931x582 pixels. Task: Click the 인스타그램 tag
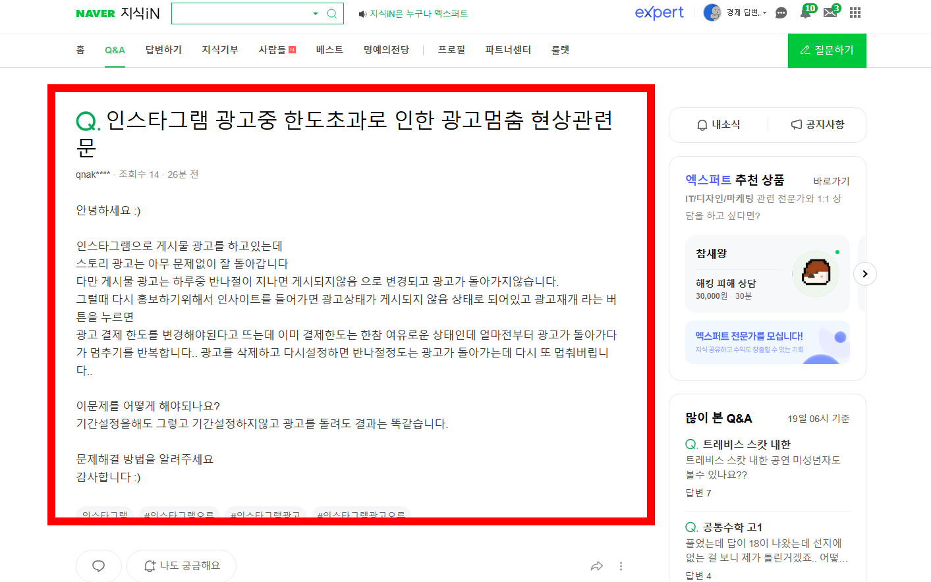click(105, 513)
